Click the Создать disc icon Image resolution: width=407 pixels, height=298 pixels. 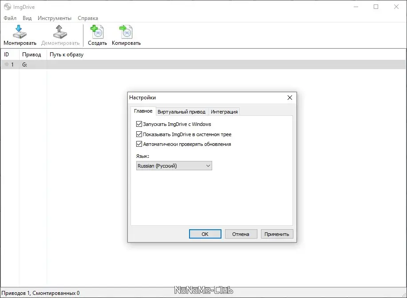[x=97, y=32]
